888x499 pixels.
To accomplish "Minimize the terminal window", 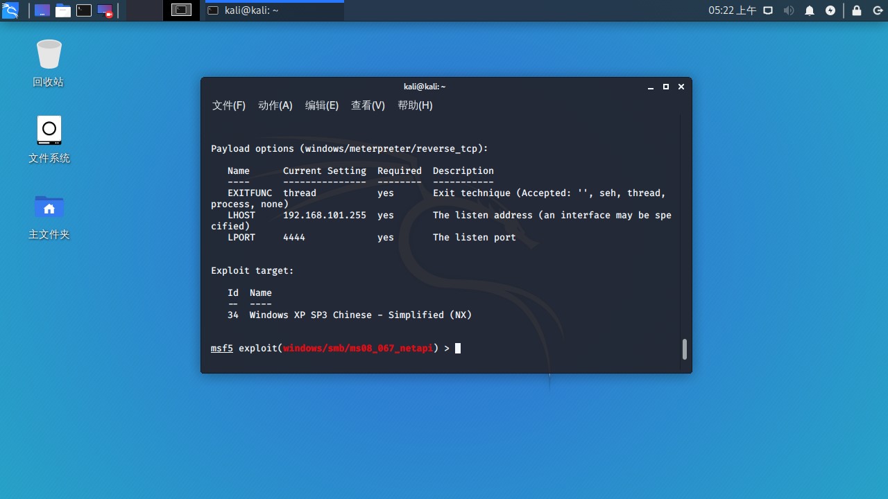I will [x=651, y=87].
